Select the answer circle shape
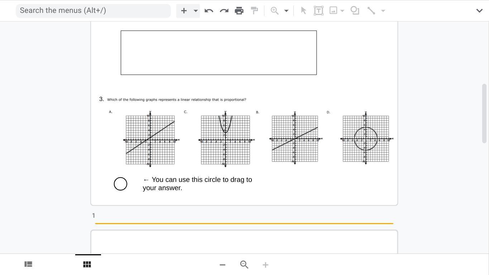Image resolution: width=489 pixels, height=275 pixels. pyautogui.click(x=120, y=184)
